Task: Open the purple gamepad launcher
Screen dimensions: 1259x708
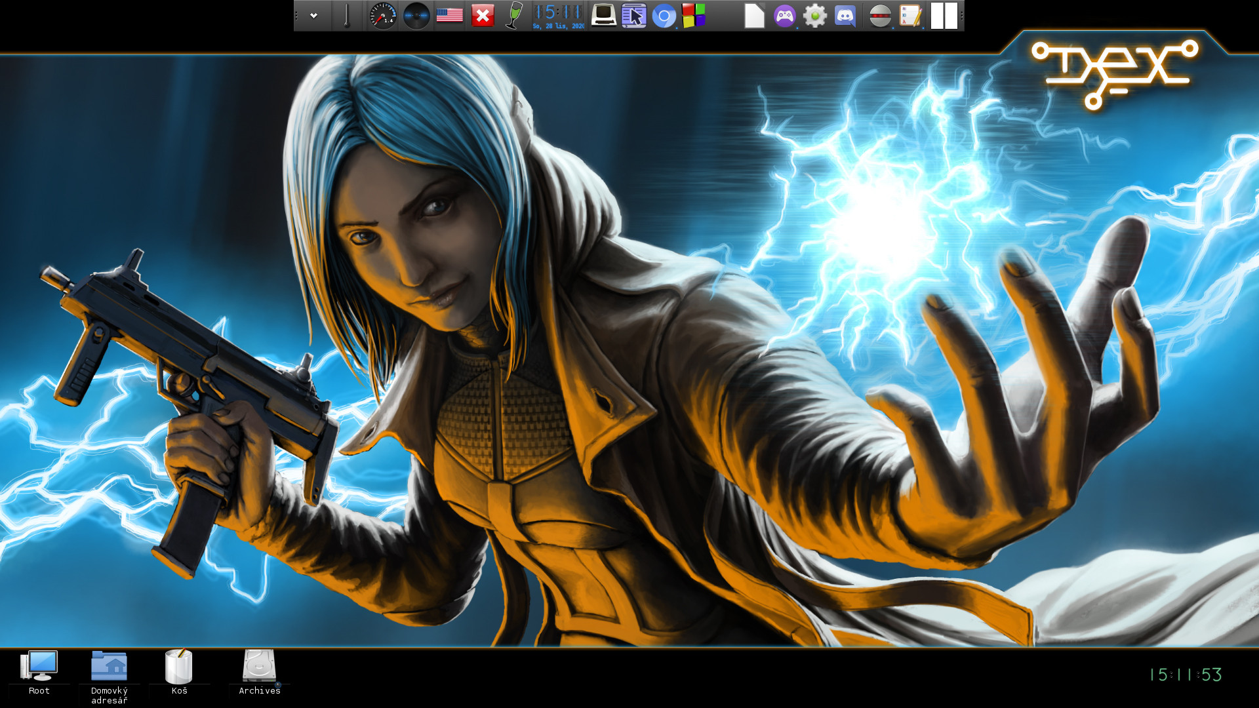Action: (784, 16)
